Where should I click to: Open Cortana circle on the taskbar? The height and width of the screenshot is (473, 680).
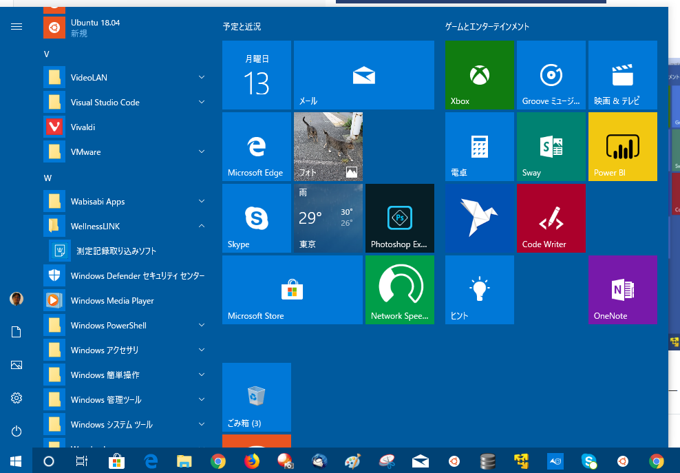[x=49, y=461]
